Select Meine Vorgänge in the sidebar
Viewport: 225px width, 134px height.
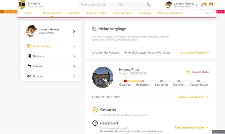(51, 46)
